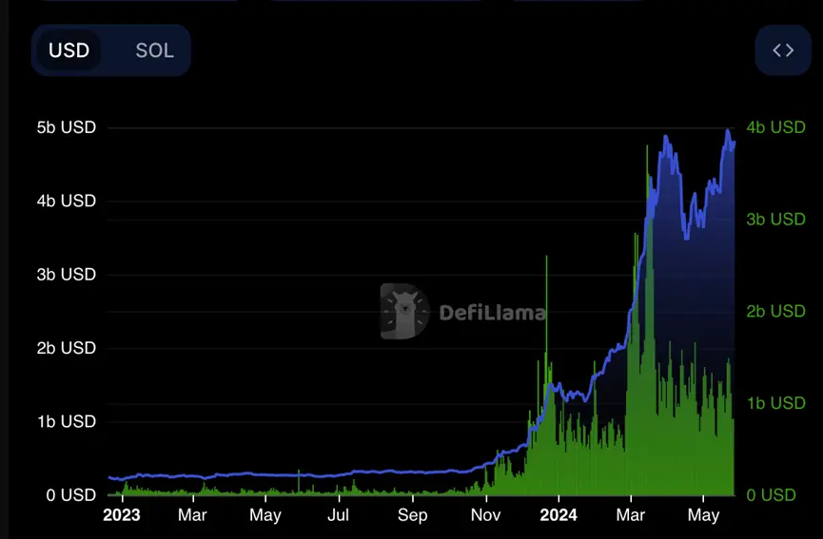The height and width of the screenshot is (539, 823).
Task: Click the 2023 x-axis label
Action: [121, 515]
